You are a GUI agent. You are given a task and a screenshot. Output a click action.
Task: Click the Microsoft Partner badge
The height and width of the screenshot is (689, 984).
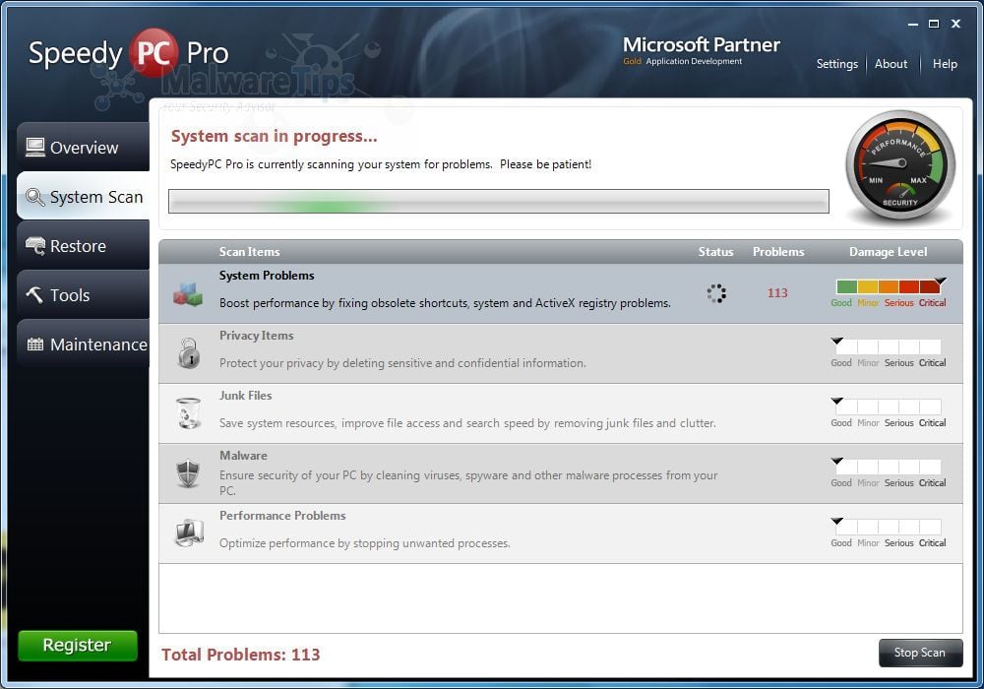pyautogui.click(x=701, y=50)
